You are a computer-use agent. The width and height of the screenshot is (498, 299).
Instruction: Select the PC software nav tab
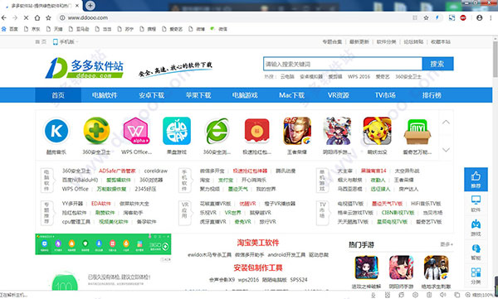pos(105,95)
